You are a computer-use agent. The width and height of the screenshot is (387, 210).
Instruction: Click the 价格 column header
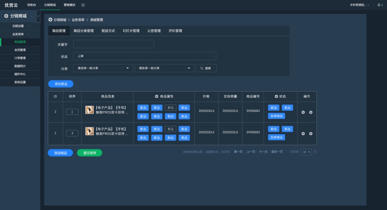[206, 96]
